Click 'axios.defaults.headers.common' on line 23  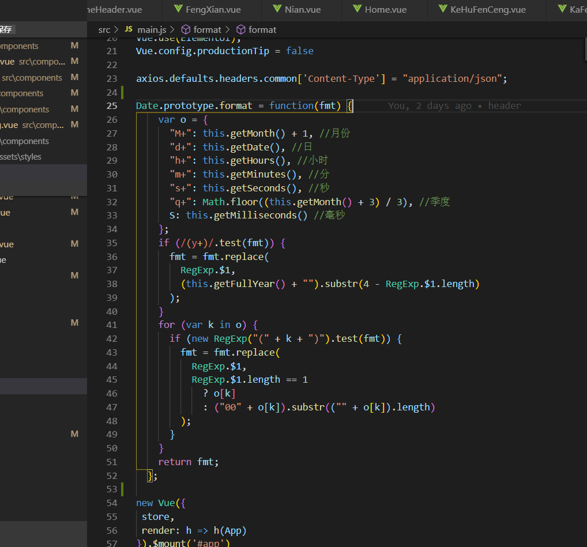click(216, 78)
